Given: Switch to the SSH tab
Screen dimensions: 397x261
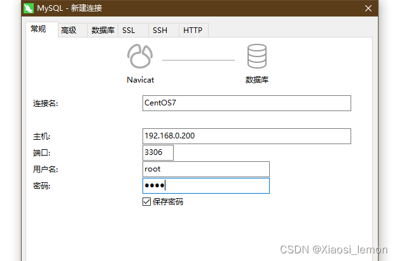Looking at the screenshot, I should (x=164, y=30).
